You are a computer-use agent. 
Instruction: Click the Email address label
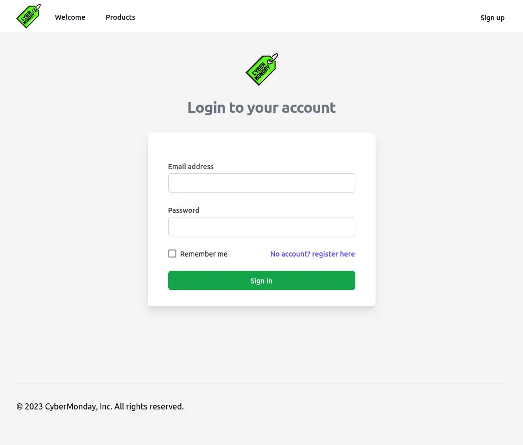click(x=191, y=167)
